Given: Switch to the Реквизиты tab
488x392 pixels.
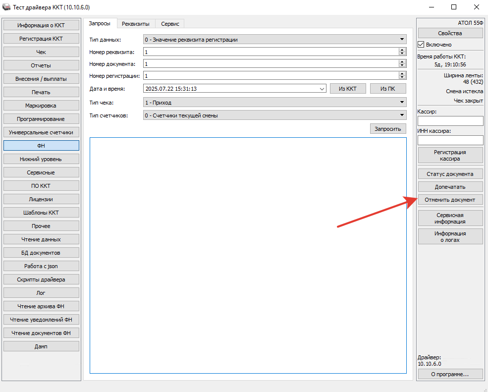Looking at the screenshot, I should pos(136,24).
